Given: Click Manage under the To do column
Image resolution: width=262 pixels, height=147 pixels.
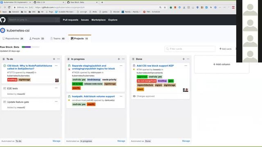Looking at the screenshot, I should 56,141.
